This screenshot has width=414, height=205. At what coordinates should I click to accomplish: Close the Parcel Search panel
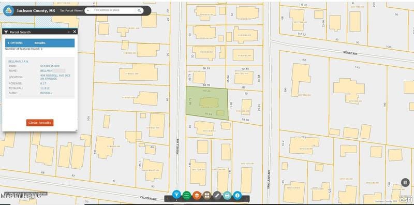coord(75,32)
